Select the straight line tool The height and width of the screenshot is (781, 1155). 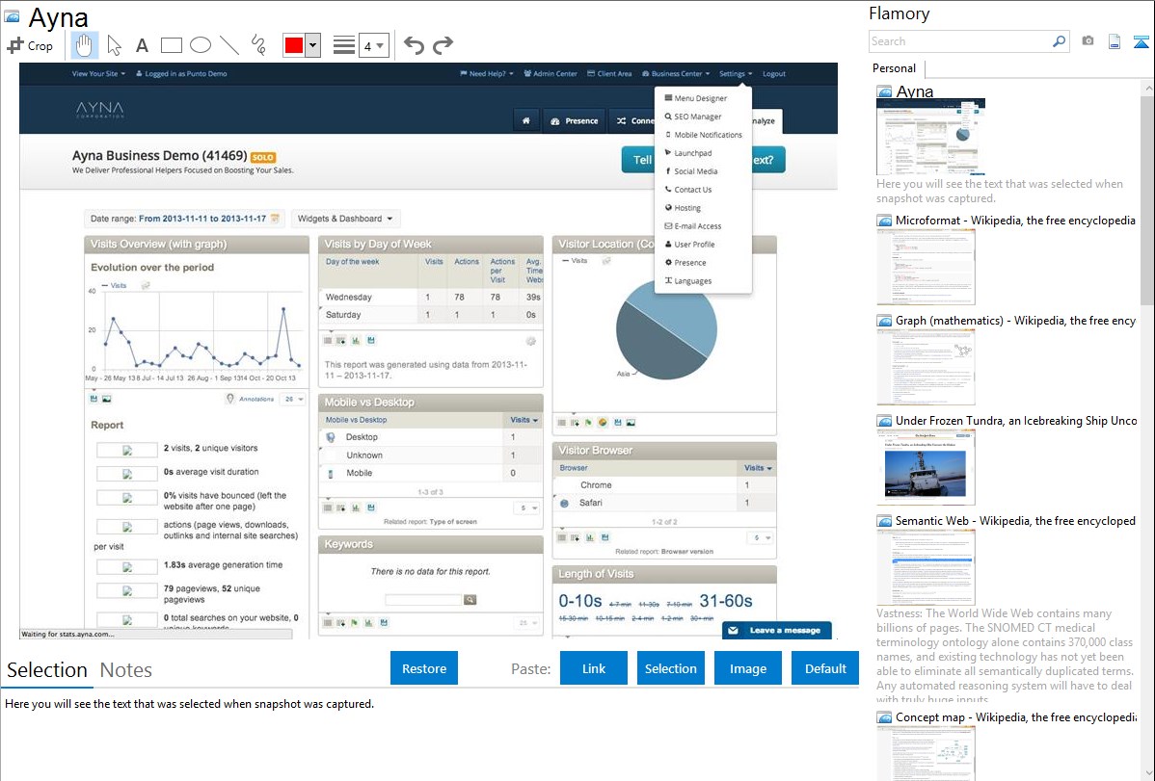pos(228,45)
